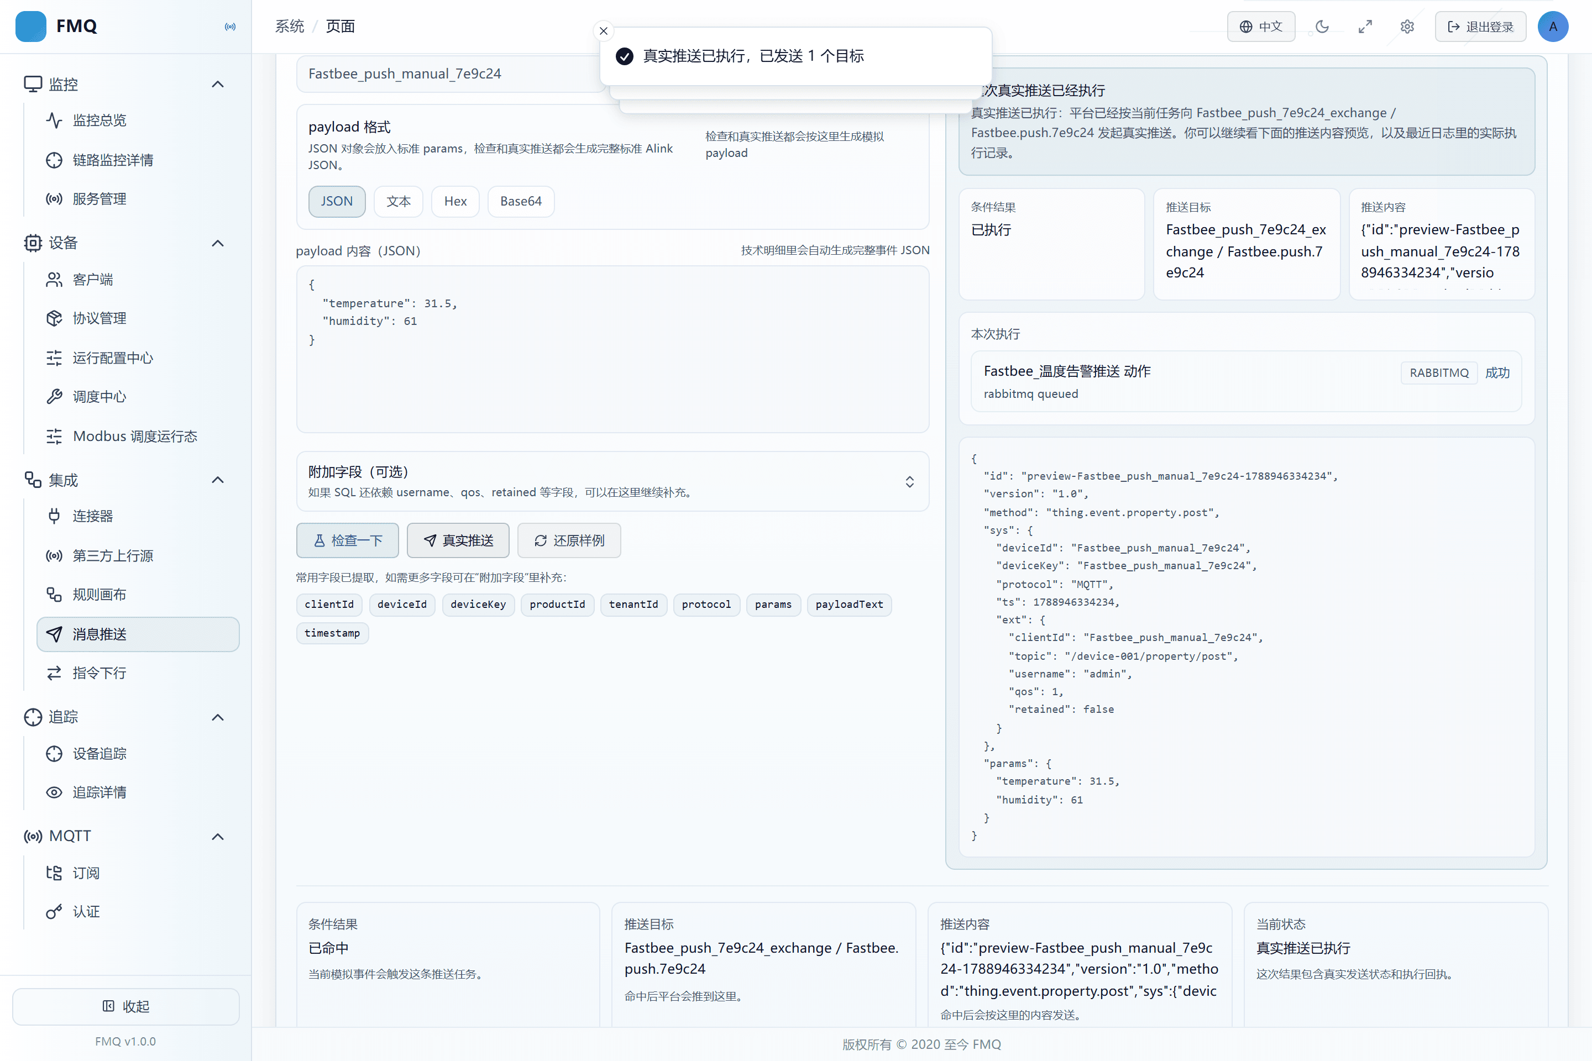Dismiss the success notification with X
This screenshot has height=1061, width=1592.
(x=603, y=31)
